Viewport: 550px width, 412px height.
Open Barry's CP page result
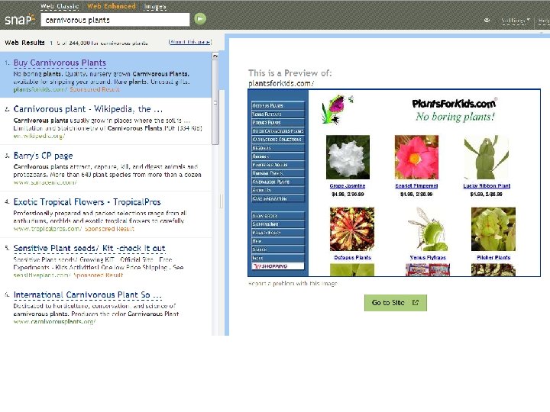[43, 156]
